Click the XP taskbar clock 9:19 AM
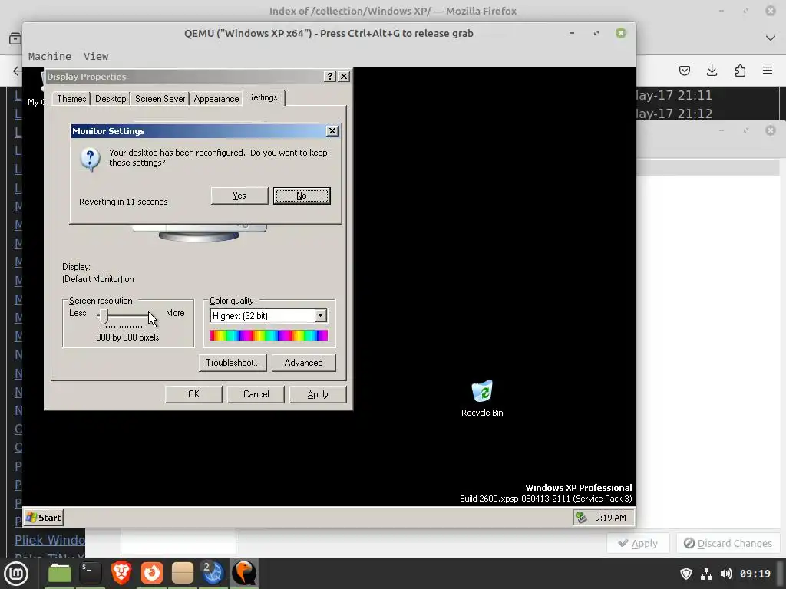 point(610,518)
